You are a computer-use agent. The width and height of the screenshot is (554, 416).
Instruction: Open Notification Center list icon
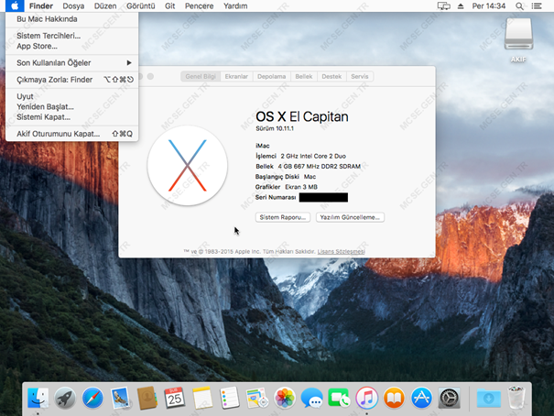click(537, 6)
